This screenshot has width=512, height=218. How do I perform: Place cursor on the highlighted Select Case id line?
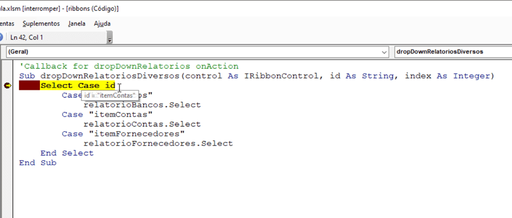[78, 86]
